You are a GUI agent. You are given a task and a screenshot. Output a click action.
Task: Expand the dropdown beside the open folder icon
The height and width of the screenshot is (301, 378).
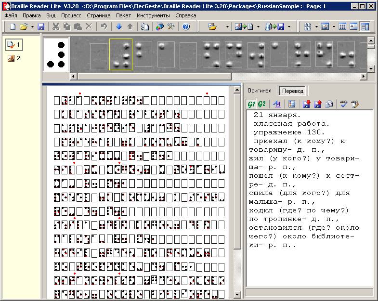click(32, 27)
